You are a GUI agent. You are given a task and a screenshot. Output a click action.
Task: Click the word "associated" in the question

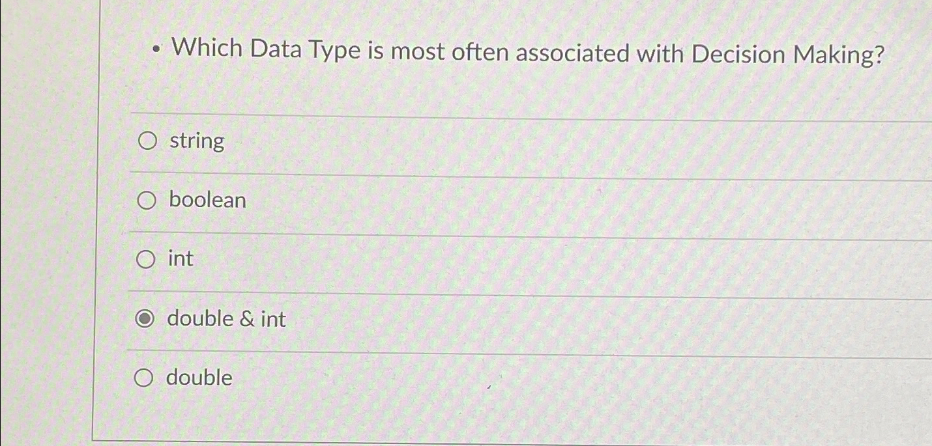tap(573, 54)
